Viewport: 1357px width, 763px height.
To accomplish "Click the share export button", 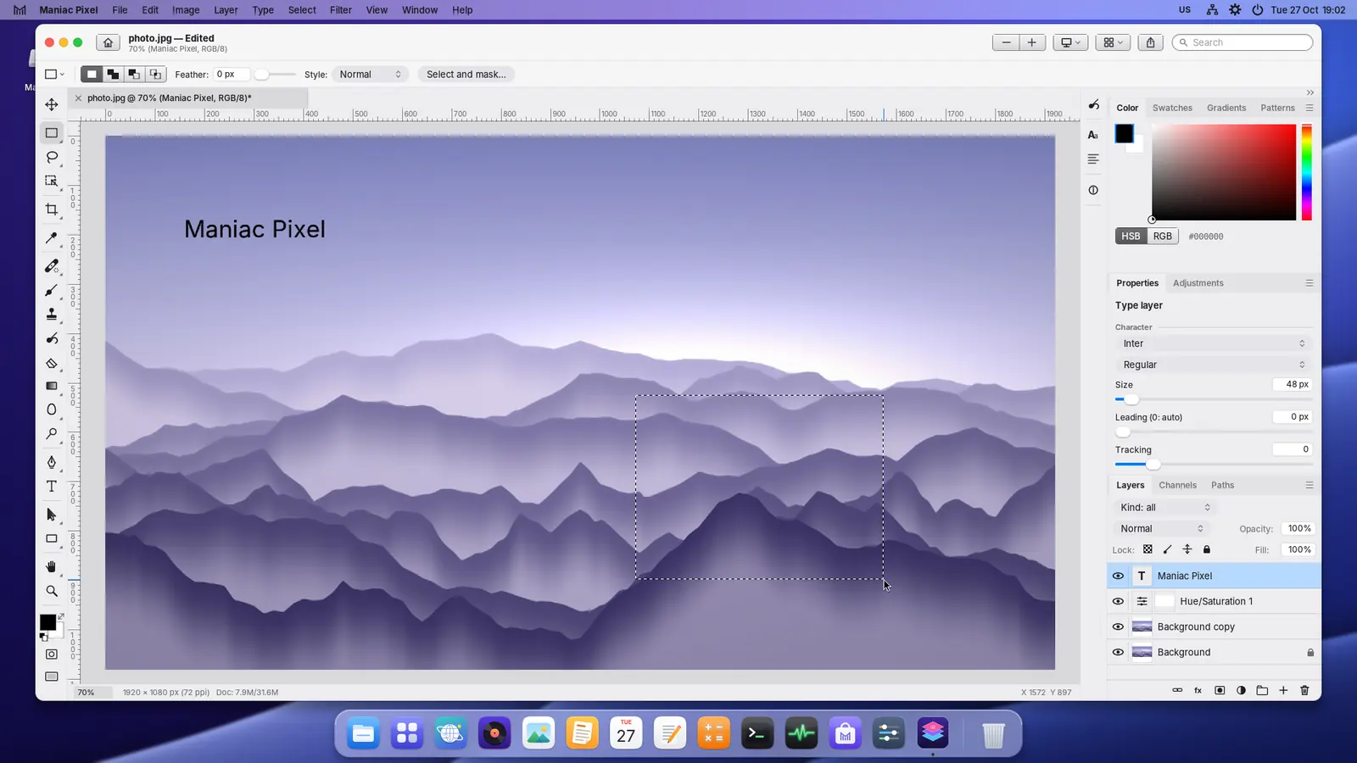I will (1150, 42).
